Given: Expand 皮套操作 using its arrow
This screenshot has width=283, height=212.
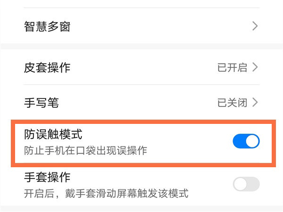Looking at the screenshot, I should point(255,67).
